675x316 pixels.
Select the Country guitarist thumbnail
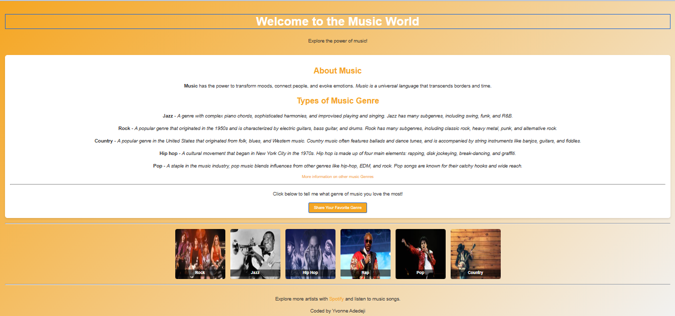point(475,253)
